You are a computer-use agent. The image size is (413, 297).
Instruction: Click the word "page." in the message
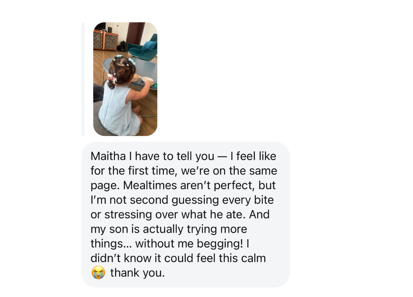pos(105,186)
